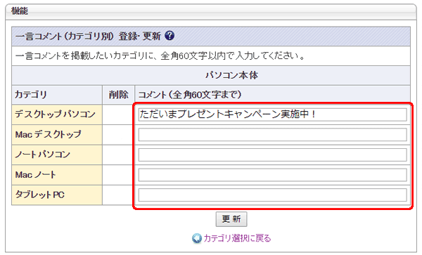Select the タブレットPC category label
Screen dimensions: 422x255
(x=39, y=195)
